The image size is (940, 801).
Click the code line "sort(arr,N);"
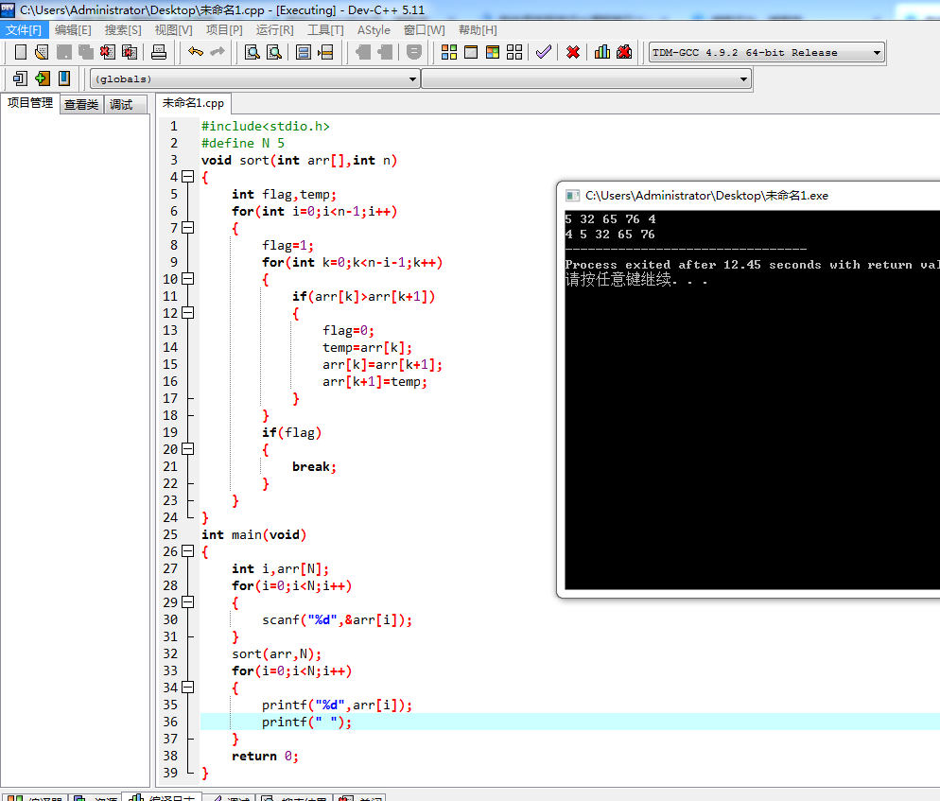coord(276,654)
